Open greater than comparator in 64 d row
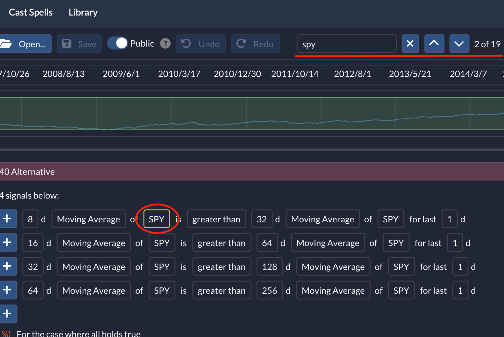The width and height of the screenshot is (504, 337). pyautogui.click(x=222, y=290)
